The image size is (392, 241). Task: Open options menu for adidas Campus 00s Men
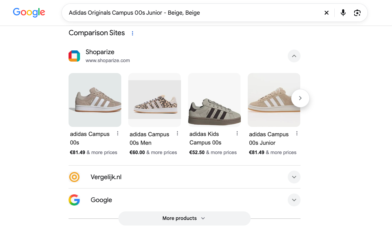click(x=177, y=133)
